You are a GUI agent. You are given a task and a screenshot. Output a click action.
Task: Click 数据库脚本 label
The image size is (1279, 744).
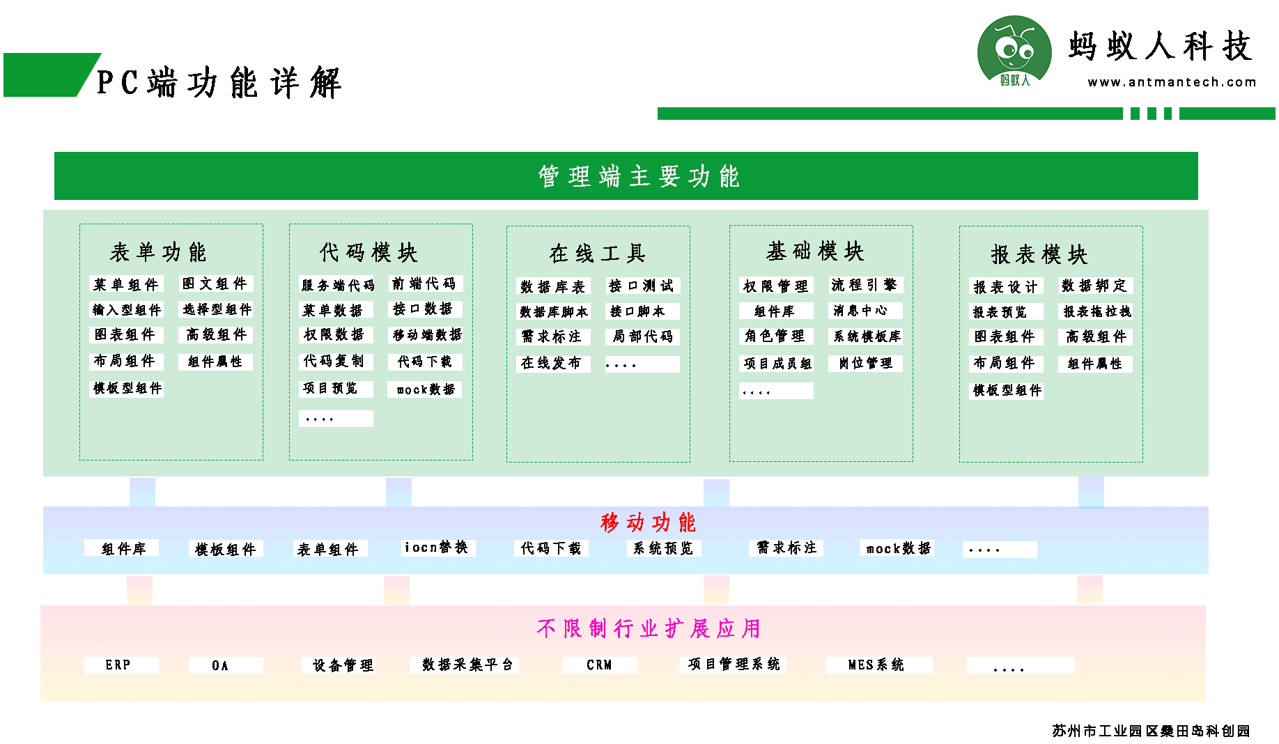(x=553, y=311)
